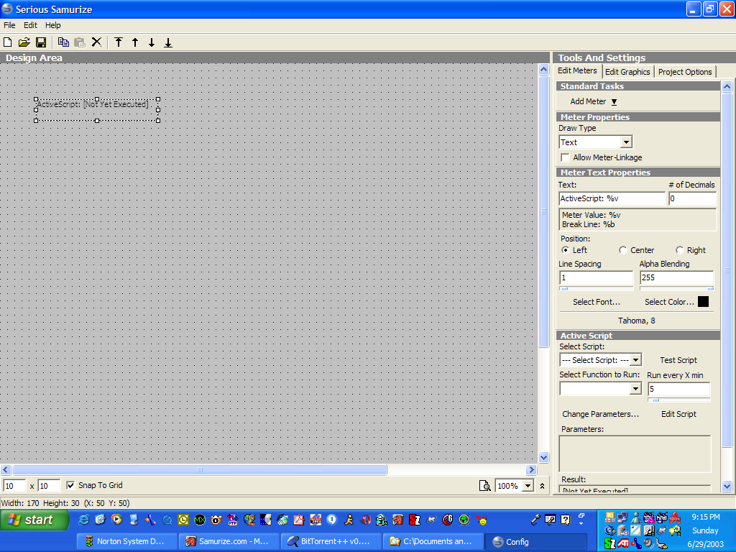This screenshot has width=736, height=552.
Task: Enable the Allow Meter-Linkage checkbox
Action: (565, 157)
